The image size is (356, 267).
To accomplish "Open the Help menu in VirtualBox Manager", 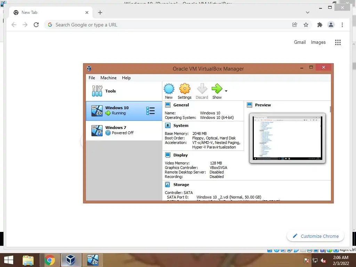I will point(126,78).
